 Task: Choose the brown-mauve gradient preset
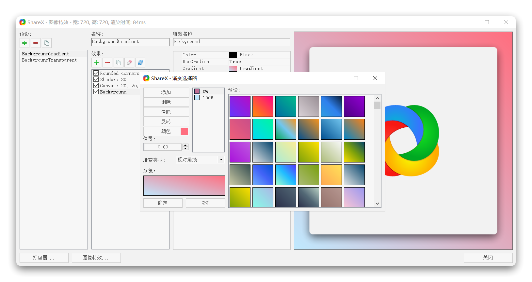point(331,197)
